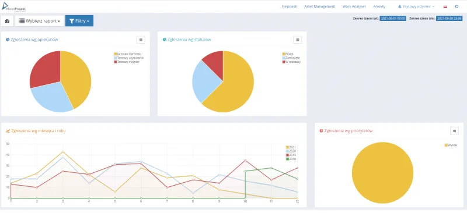Click light blue slice of opiekunów pie chart

(52, 97)
